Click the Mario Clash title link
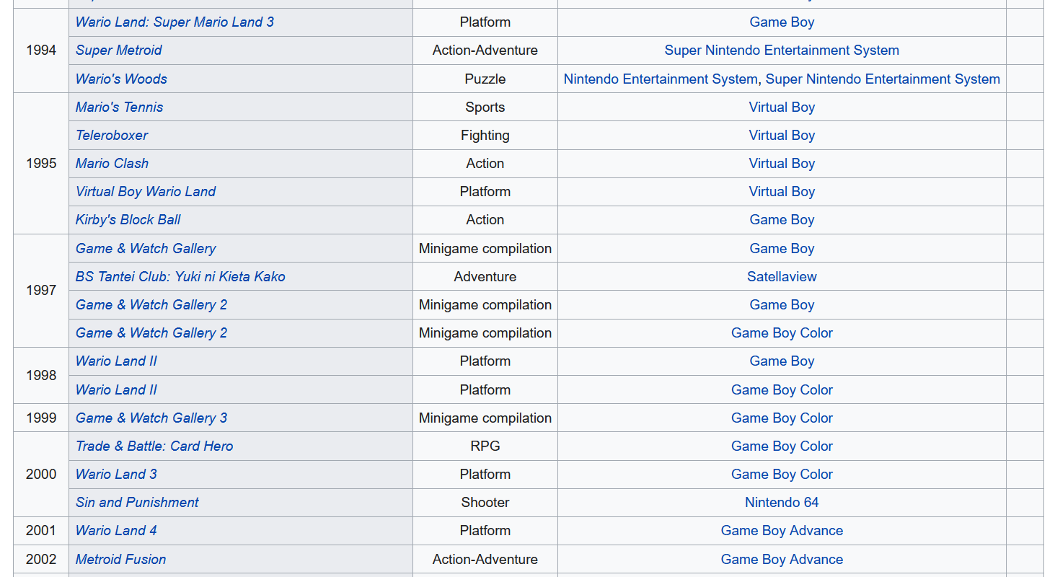This screenshot has height=577, width=1055. point(112,164)
